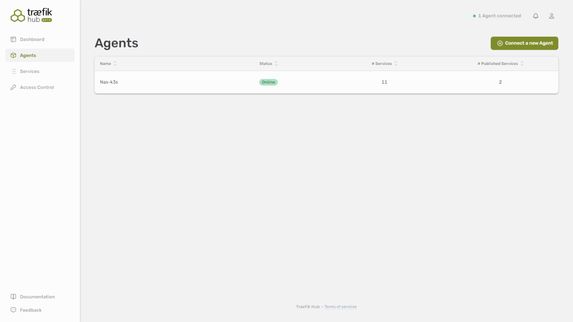Viewport: 573px width, 322px height.
Task: Open Access Control in the sidebar
Action: (40, 87)
